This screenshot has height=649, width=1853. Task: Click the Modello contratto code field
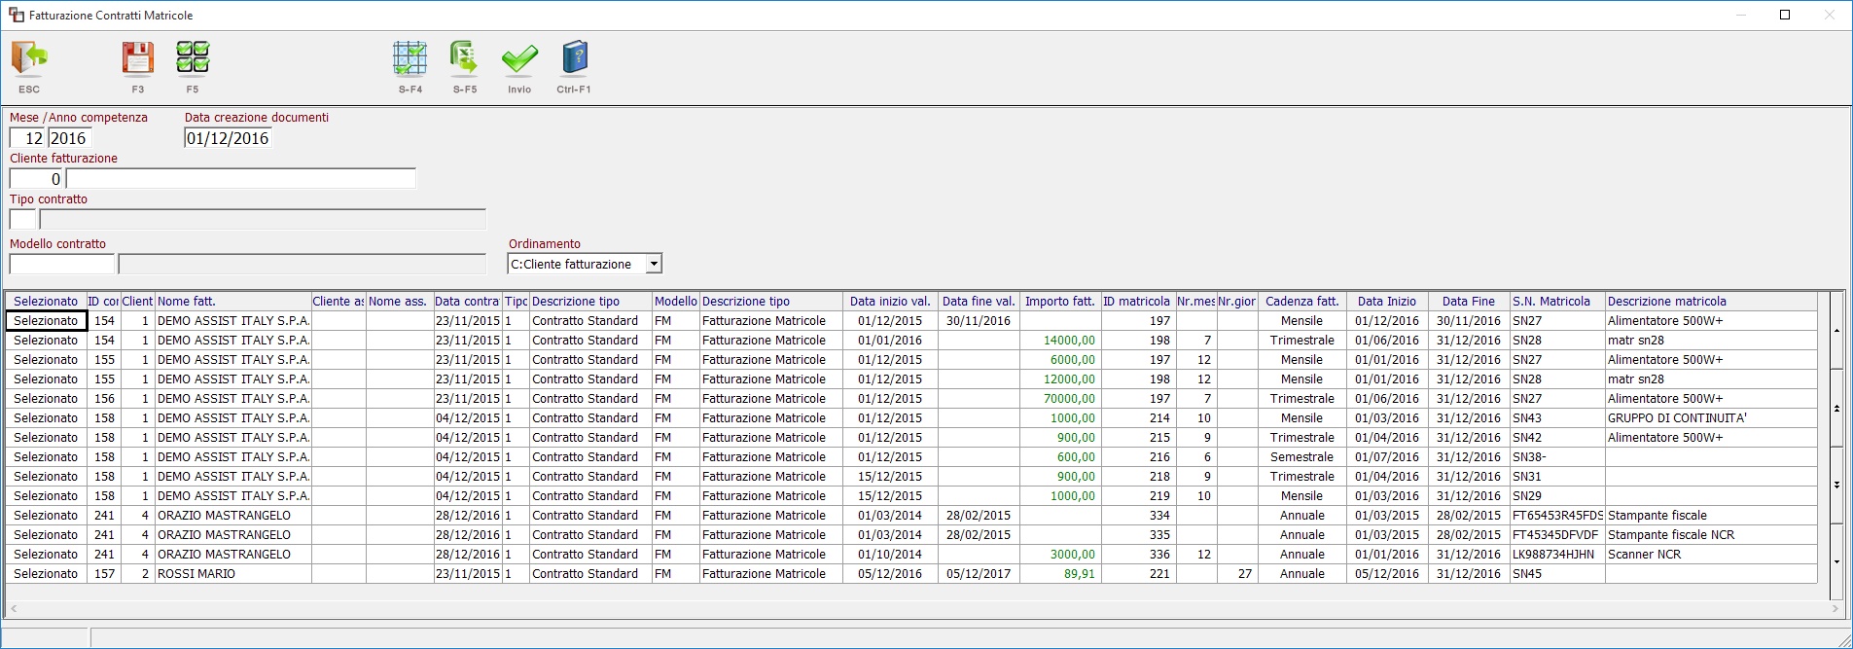[62, 264]
